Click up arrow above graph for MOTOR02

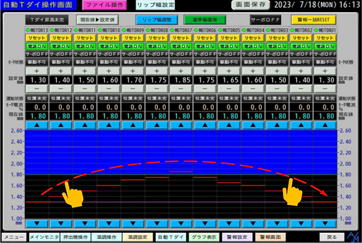[301, 125]
